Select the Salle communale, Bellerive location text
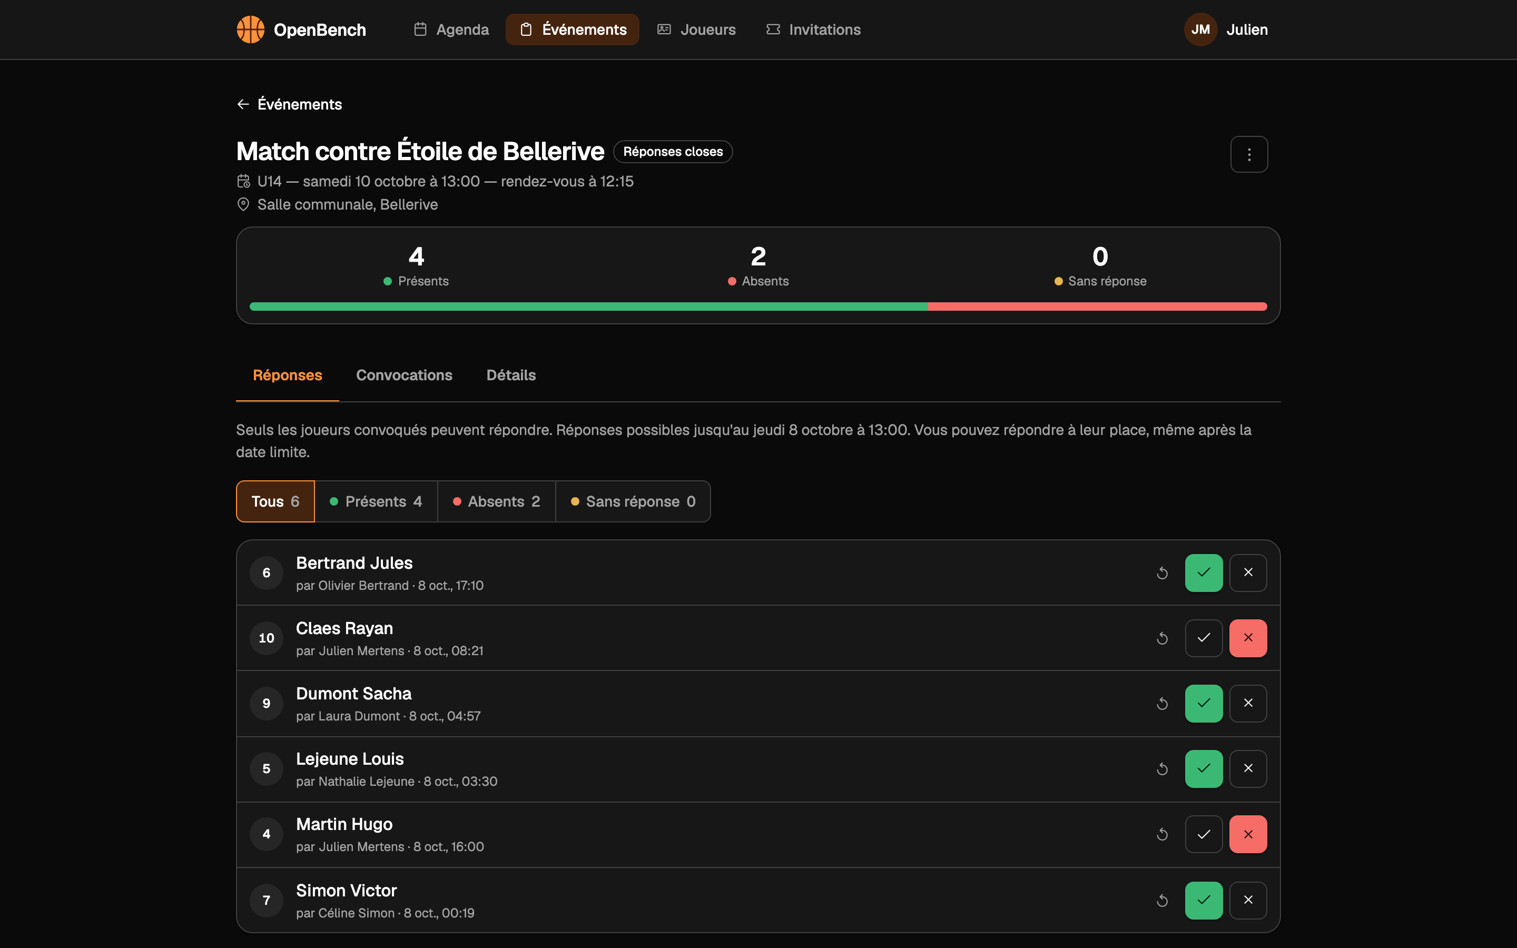This screenshot has width=1517, height=948. click(347, 204)
